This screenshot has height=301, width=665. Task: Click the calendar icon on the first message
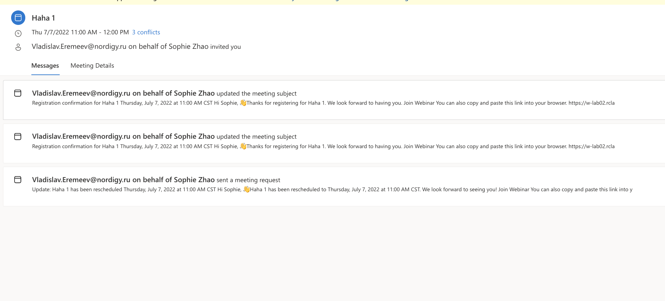(x=17, y=93)
